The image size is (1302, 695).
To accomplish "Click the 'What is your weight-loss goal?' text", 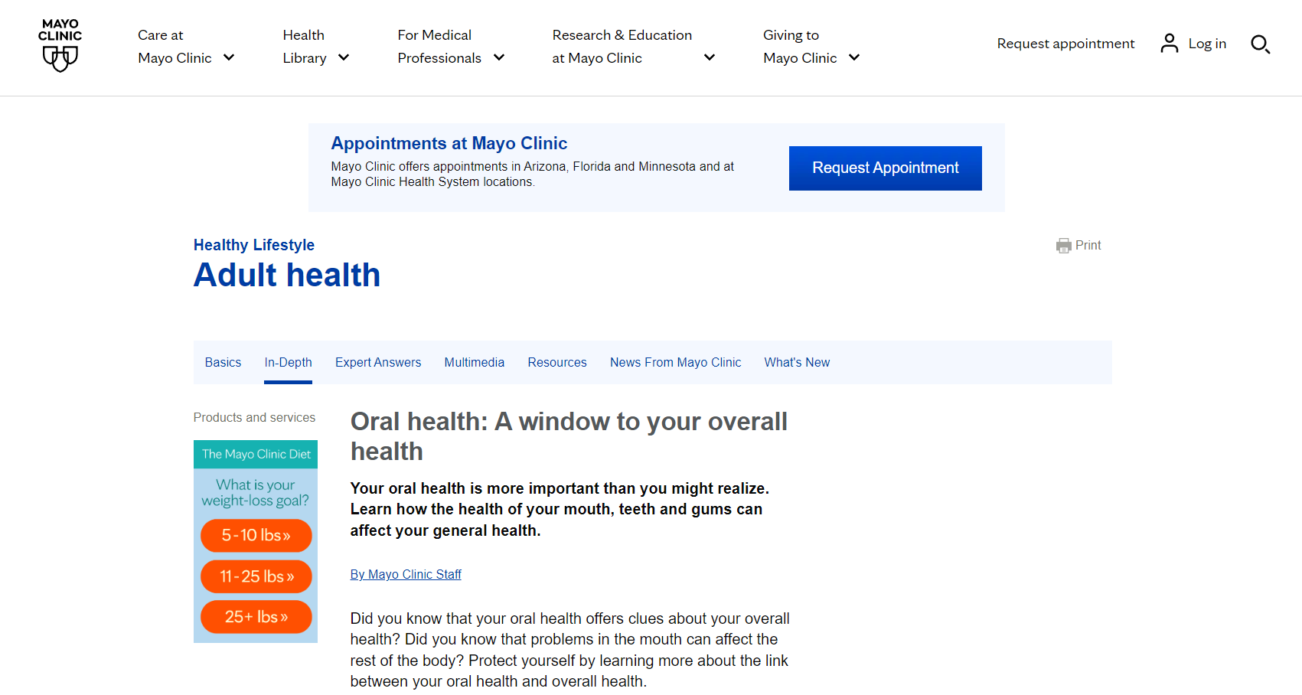I will click(x=256, y=492).
